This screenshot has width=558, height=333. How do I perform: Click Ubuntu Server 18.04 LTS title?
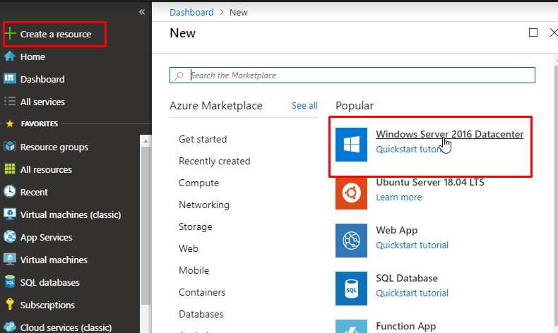(430, 182)
